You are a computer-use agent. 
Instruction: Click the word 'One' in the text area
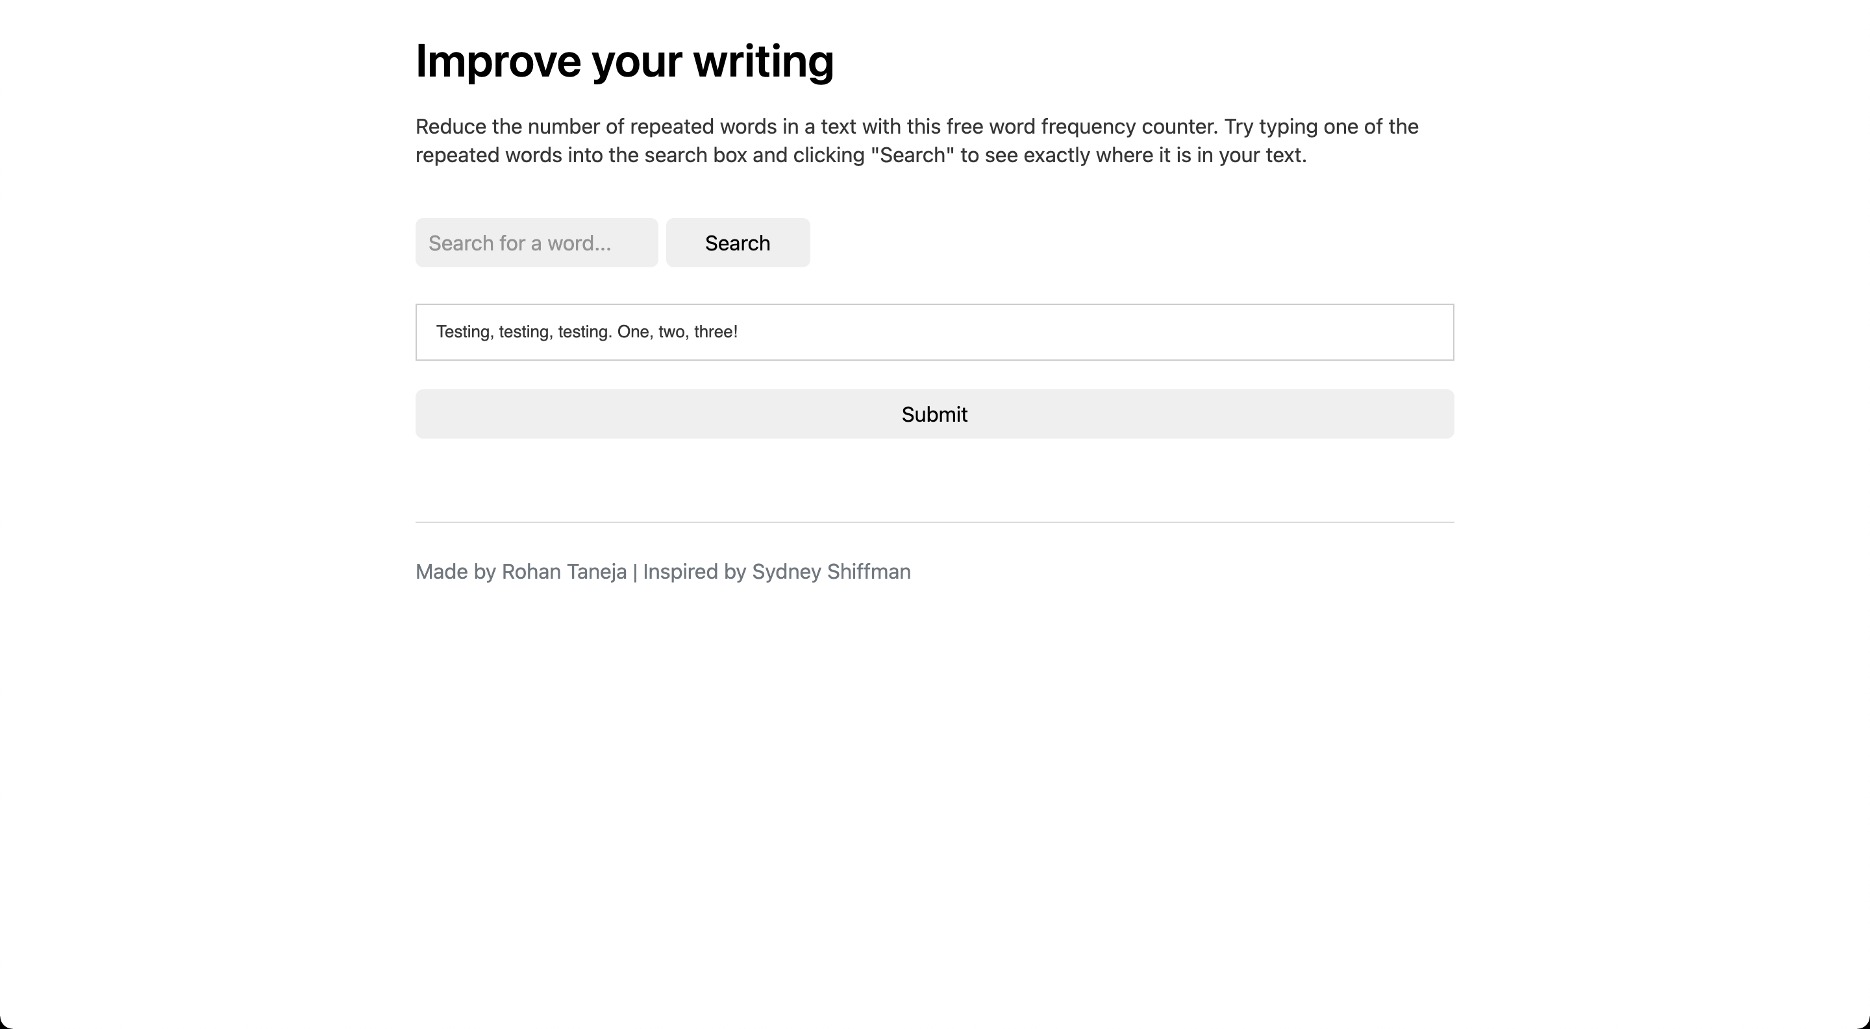tap(632, 332)
